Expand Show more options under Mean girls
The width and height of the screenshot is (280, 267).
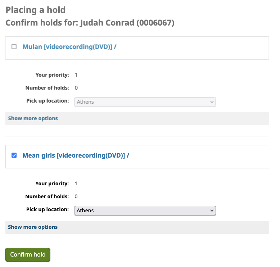click(33, 227)
